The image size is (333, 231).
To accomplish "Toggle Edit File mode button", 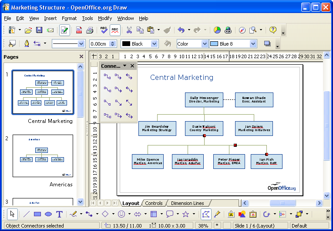I will click(x=64, y=30).
